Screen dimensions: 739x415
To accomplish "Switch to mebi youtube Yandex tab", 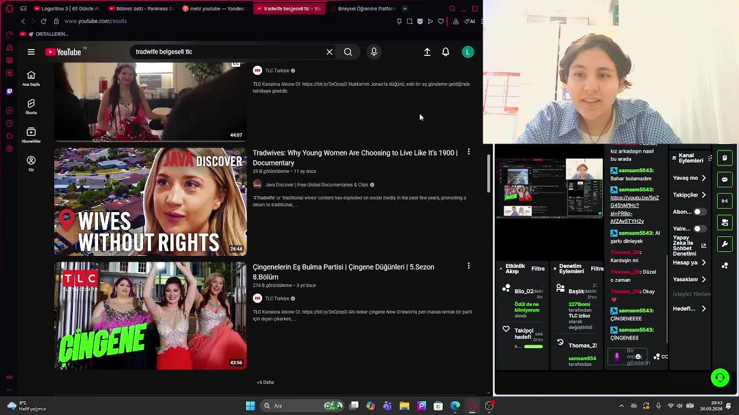I will [214, 9].
